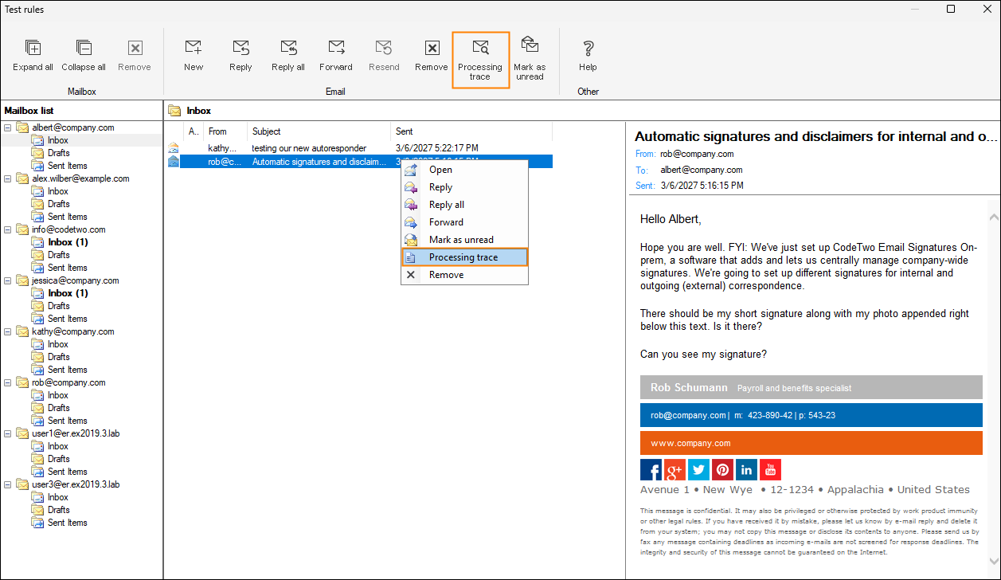Choose Remove from the context menu
This screenshot has height=580, width=1001.
[446, 275]
